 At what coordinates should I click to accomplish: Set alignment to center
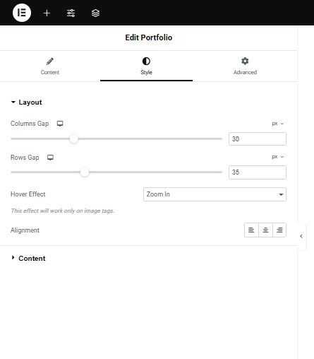click(x=265, y=230)
